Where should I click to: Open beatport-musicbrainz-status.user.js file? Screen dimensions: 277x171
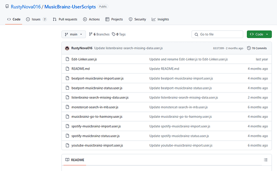(x=97, y=88)
